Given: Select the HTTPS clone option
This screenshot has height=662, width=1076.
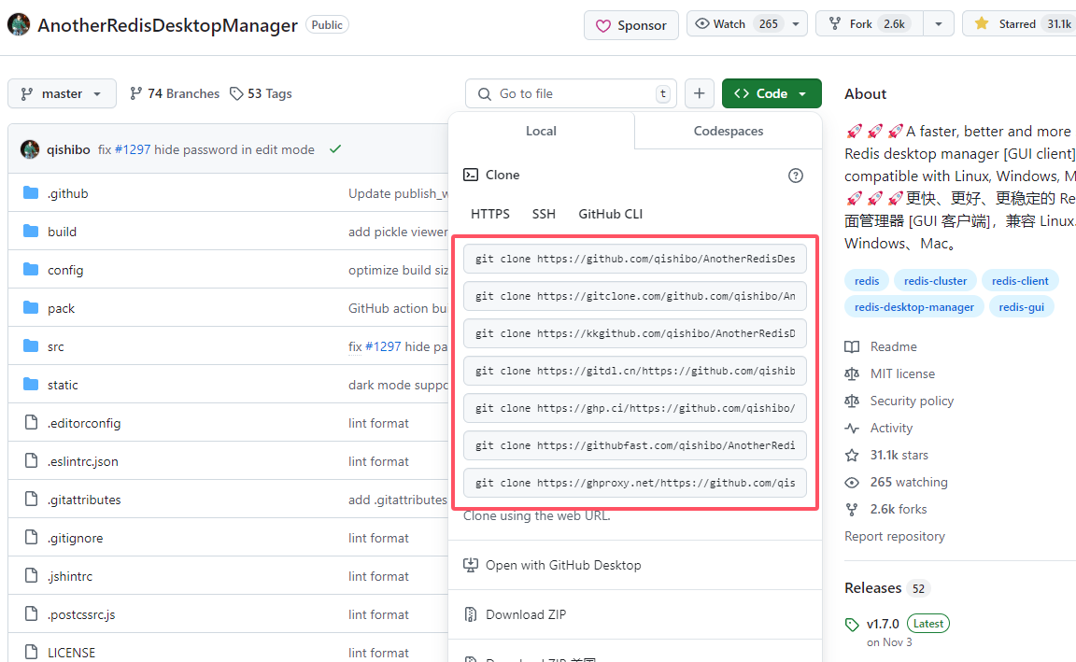Looking at the screenshot, I should pos(490,214).
